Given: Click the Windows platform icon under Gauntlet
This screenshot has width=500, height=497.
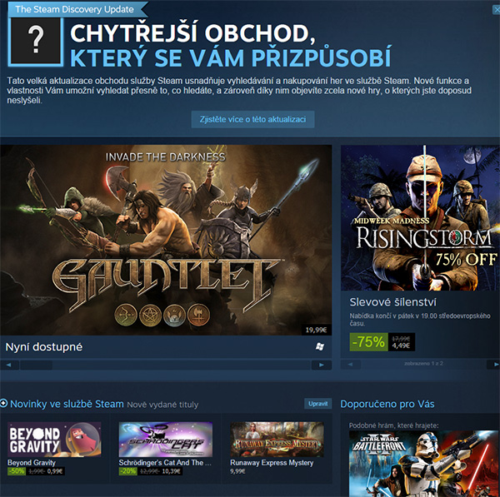Looking at the screenshot, I should pos(320,346).
